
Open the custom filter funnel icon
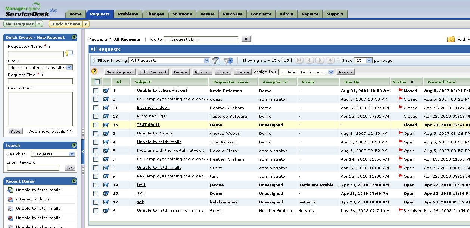tap(216, 60)
